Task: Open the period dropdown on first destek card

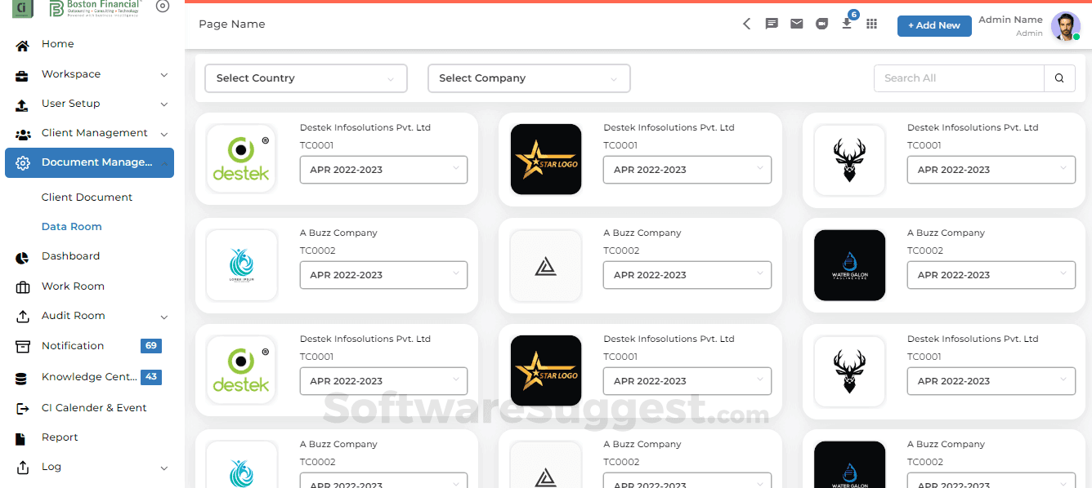Action: (383, 170)
